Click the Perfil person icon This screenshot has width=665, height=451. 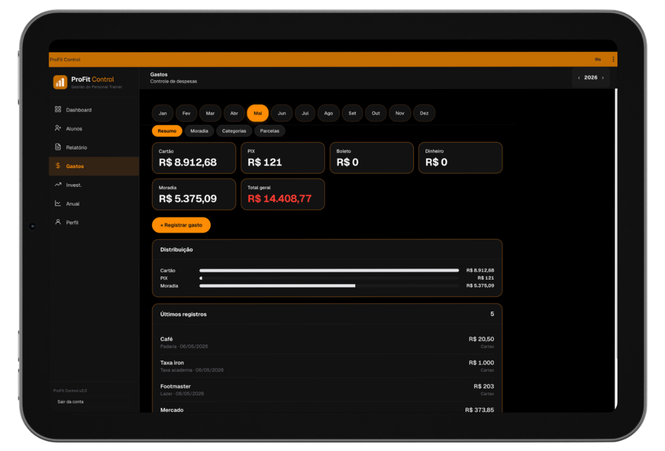(x=58, y=222)
